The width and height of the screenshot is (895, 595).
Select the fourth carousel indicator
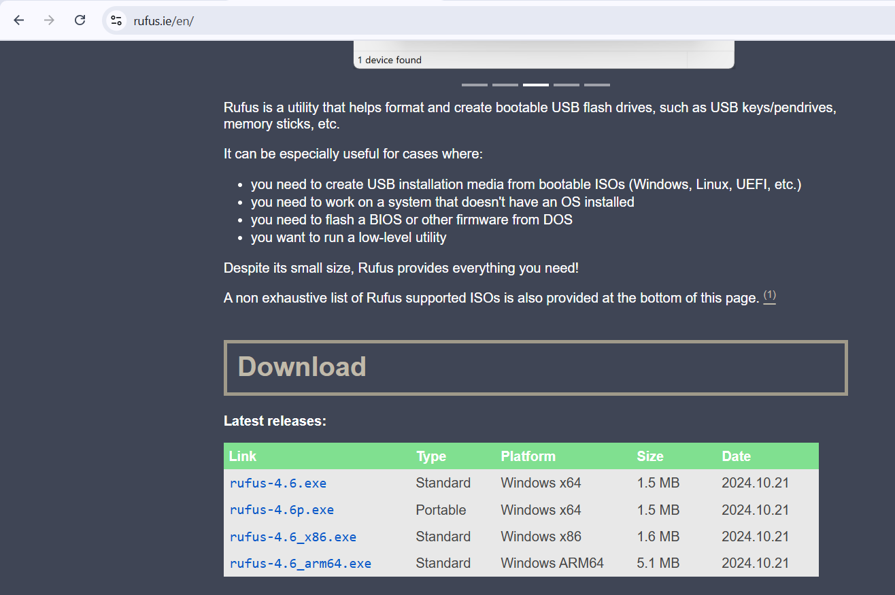[x=566, y=84]
